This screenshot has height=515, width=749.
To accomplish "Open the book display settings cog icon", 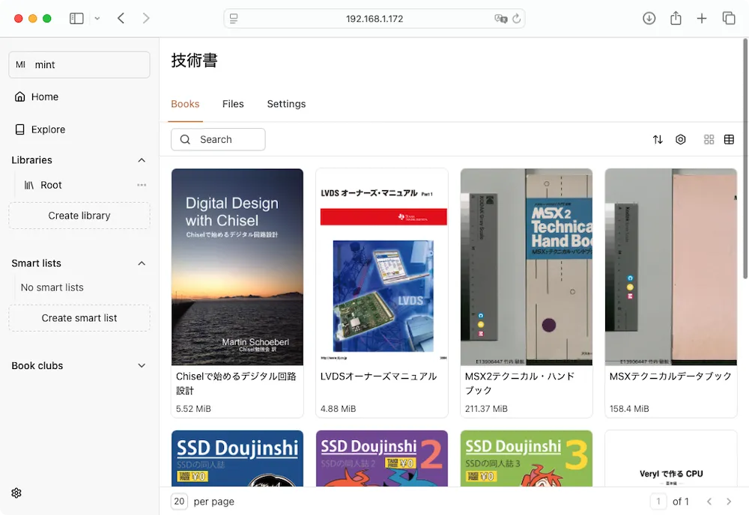I will 681,139.
